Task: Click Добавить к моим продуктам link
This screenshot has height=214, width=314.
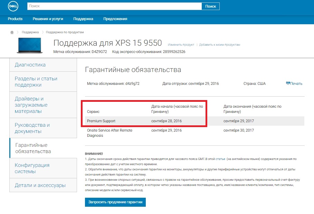Action: 219,45
